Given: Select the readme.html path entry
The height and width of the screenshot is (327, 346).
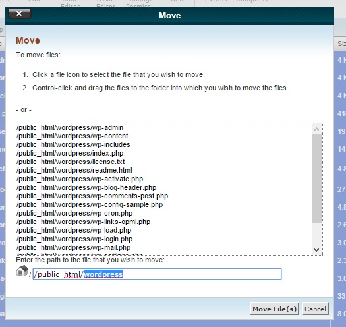Looking at the screenshot, I should [x=74, y=171].
